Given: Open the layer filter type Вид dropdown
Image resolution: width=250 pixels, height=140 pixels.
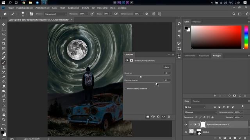Looking at the screenshot, I should click(x=195, y=107).
